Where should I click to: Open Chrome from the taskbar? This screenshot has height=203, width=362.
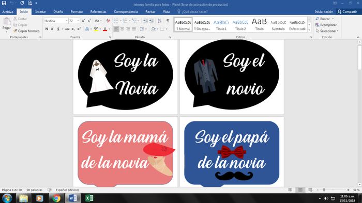click(x=56, y=198)
